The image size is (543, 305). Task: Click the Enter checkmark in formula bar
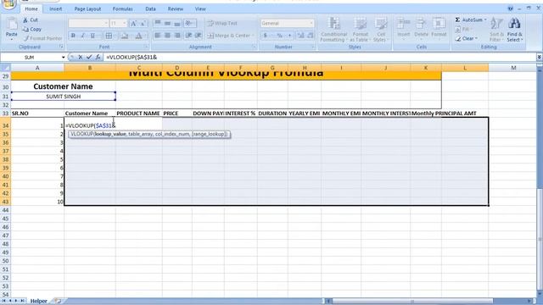click(89, 57)
